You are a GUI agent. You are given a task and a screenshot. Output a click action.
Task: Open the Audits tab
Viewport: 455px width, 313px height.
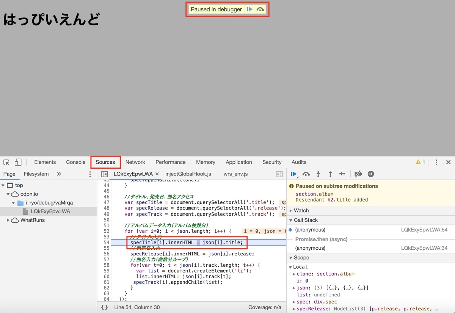coord(299,162)
